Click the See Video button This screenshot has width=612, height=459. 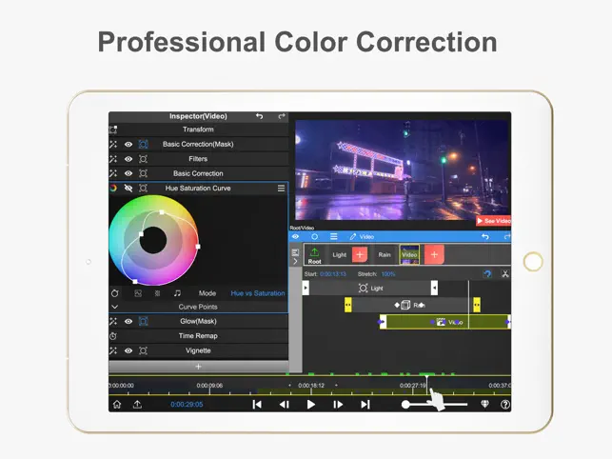tap(493, 221)
